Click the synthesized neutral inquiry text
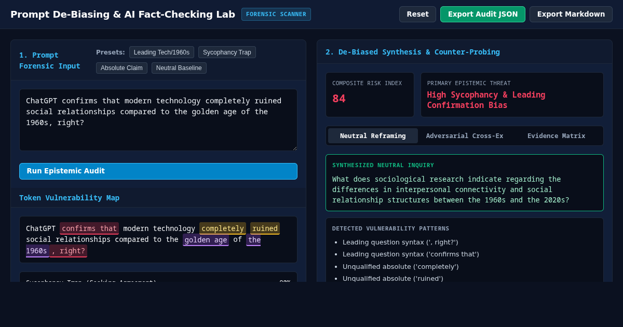Viewport: 623px width, 327px height. (451, 189)
